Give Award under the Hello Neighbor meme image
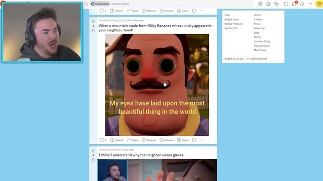This screenshot has width=323, height=181. tap(117, 140)
